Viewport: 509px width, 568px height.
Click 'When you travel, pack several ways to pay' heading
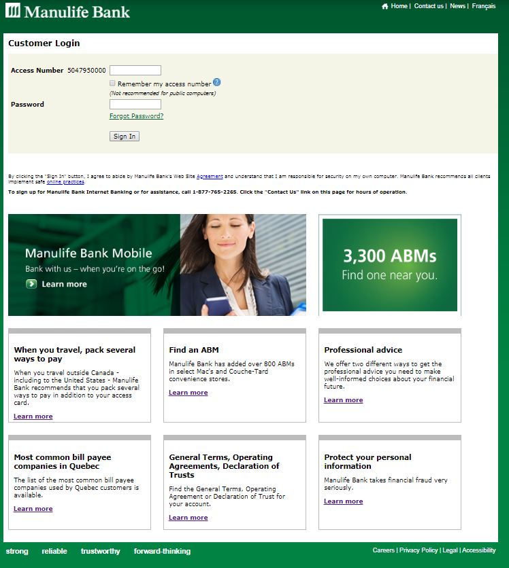tap(75, 354)
